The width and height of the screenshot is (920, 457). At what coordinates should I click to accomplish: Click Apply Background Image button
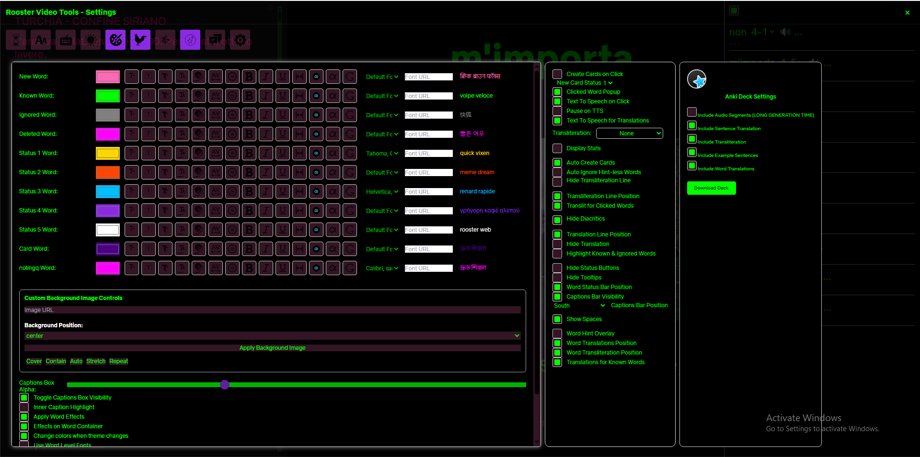point(272,348)
